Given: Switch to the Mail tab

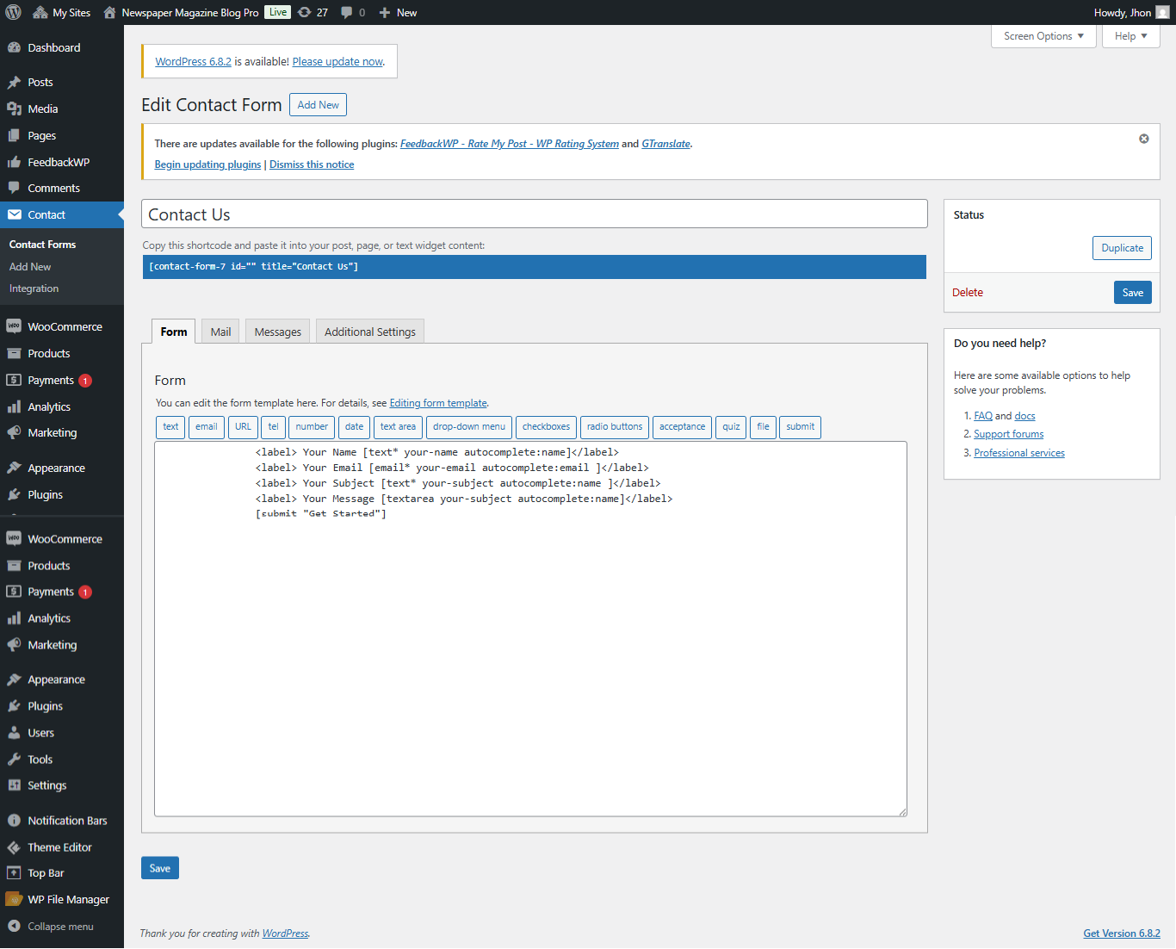Looking at the screenshot, I should [x=220, y=332].
